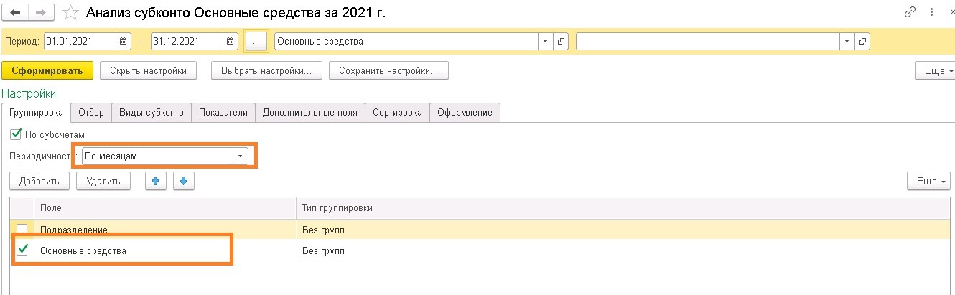Expand the Периодичность dropdown showing По месяцам
The image size is (955, 295).
coord(241,156)
